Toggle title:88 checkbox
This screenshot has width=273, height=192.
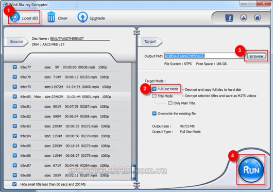point(15,175)
